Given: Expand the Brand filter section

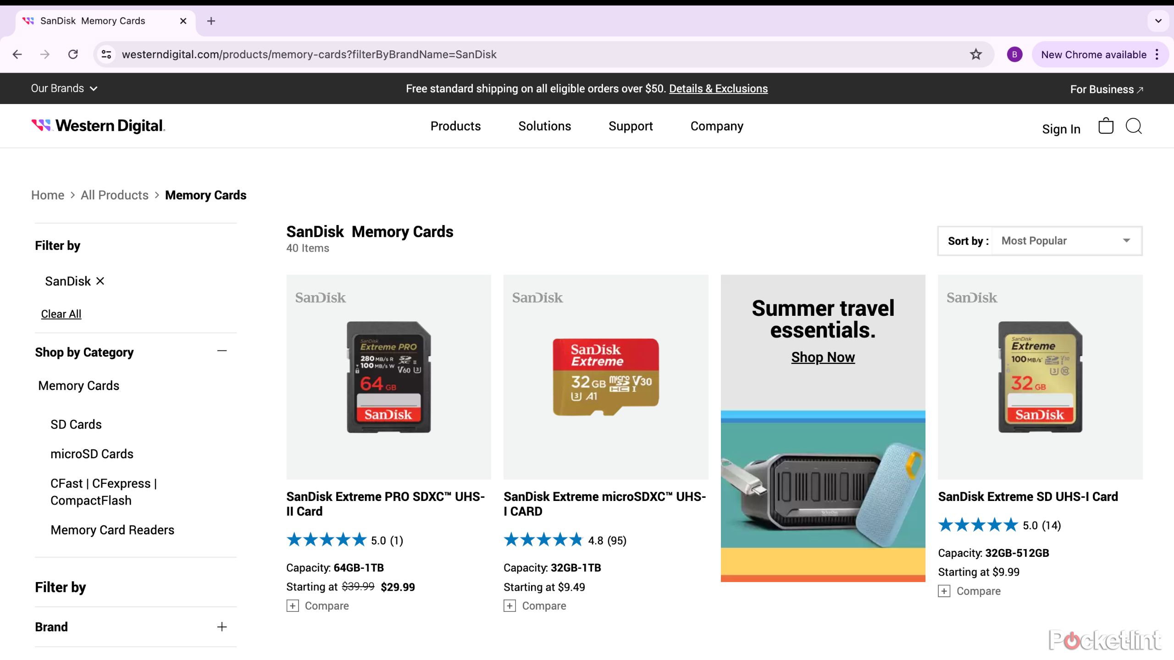Looking at the screenshot, I should click(x=222, y=626).
